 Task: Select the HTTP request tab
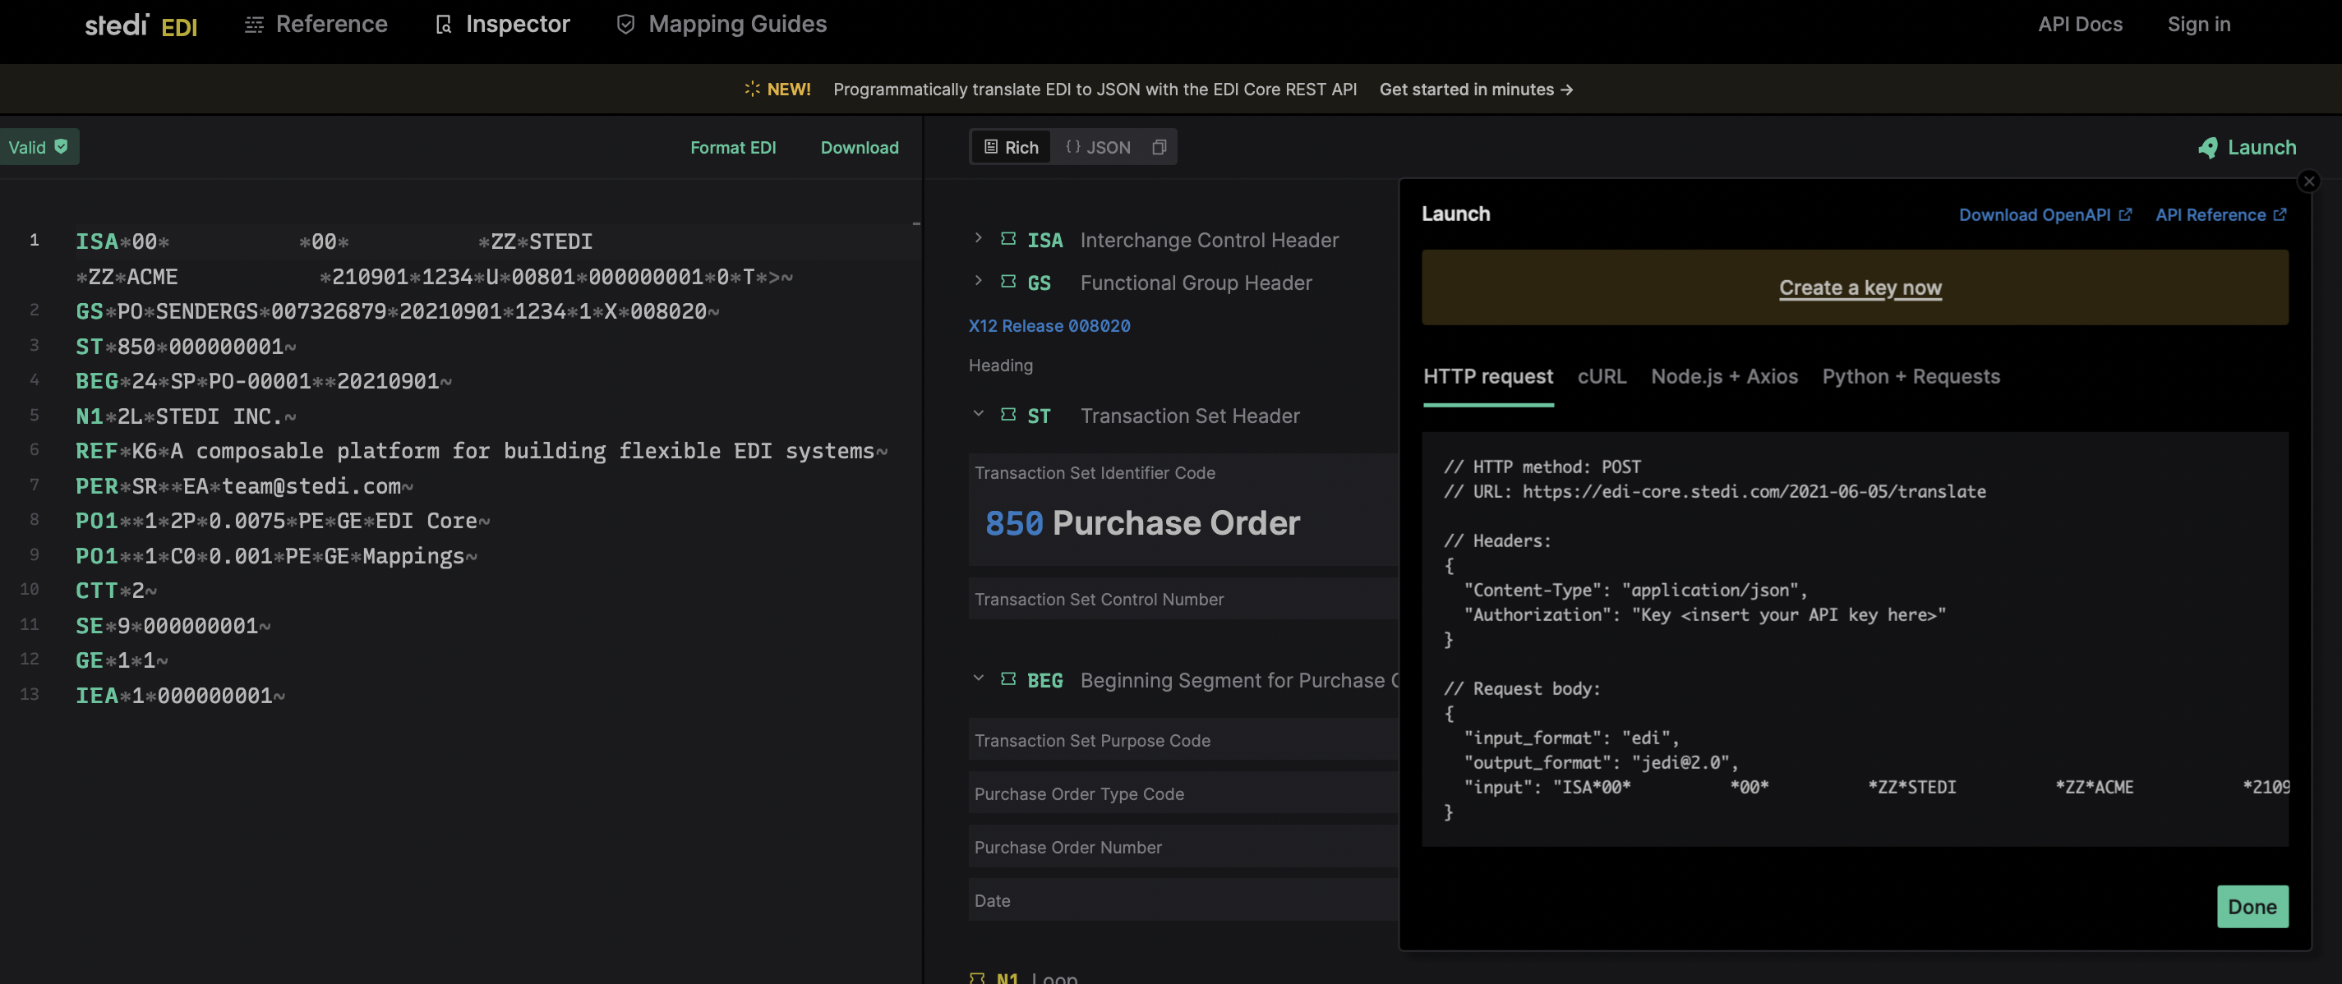pyautogui.click(x=1488, y=377)
